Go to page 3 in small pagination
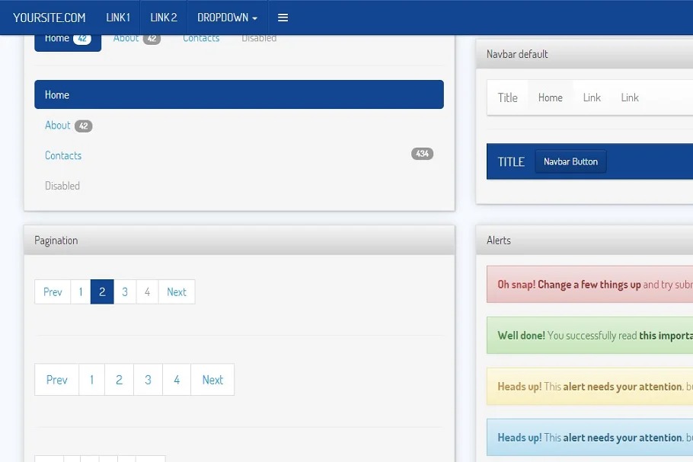The image size is (693, 462). click(125, 292)
